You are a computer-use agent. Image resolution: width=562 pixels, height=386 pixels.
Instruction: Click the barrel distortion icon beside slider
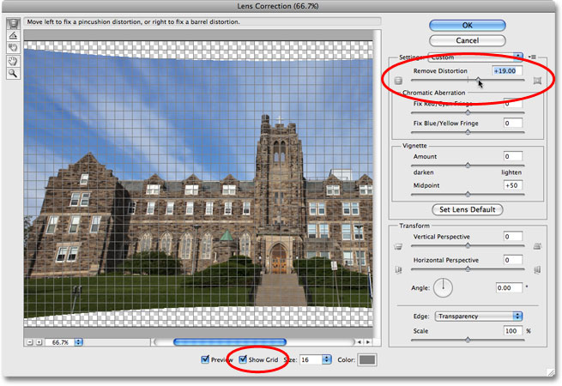[398, 81]
